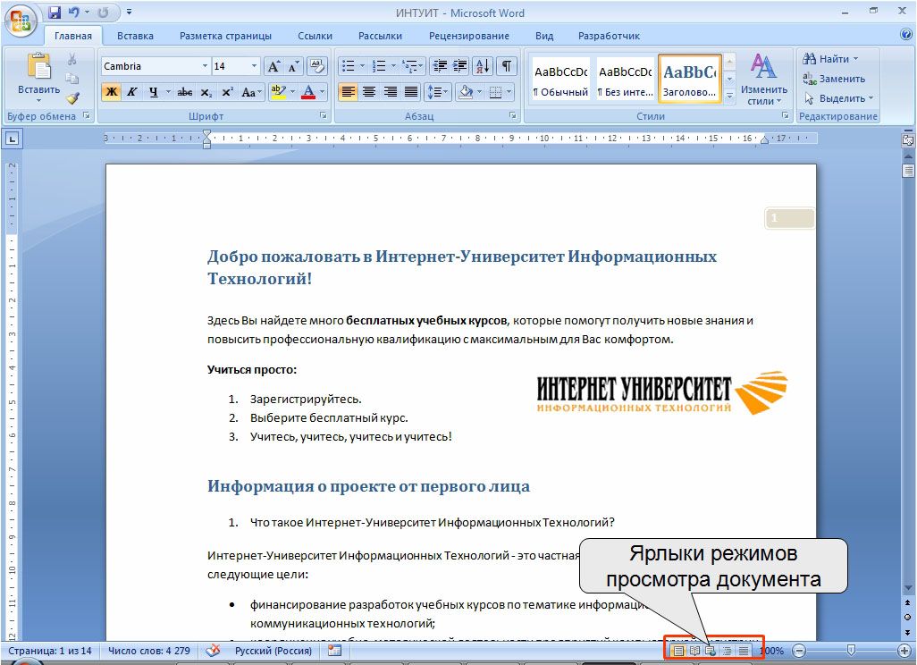This screenshot has height=665, width=917.
Task: Increase font size with Grow Font
Action: [x=273, y=66]
